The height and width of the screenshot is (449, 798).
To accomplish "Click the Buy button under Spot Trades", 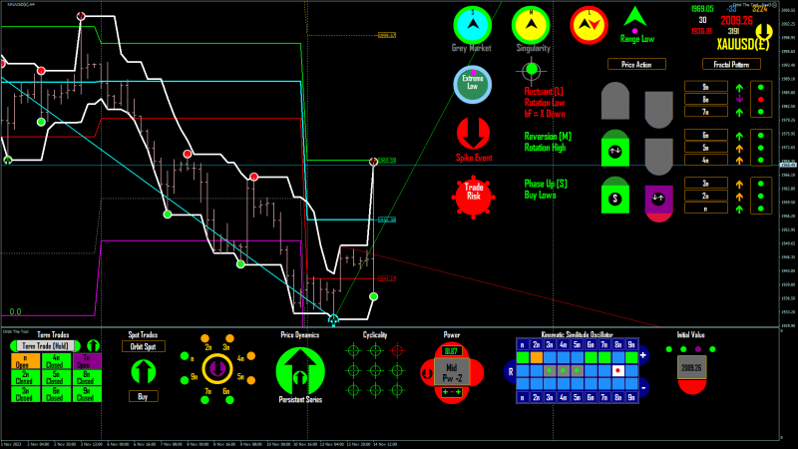I will point(143,396).
